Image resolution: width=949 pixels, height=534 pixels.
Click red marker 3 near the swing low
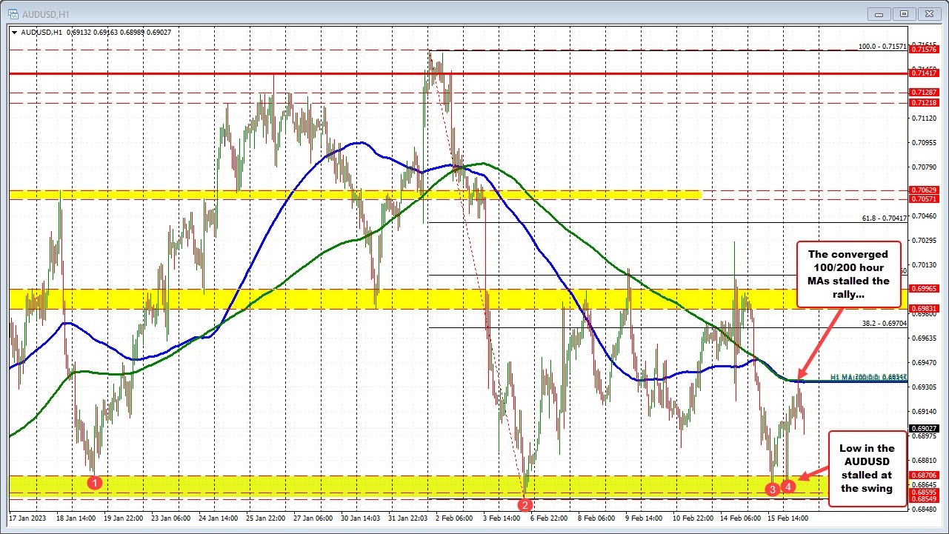(773, 489)
